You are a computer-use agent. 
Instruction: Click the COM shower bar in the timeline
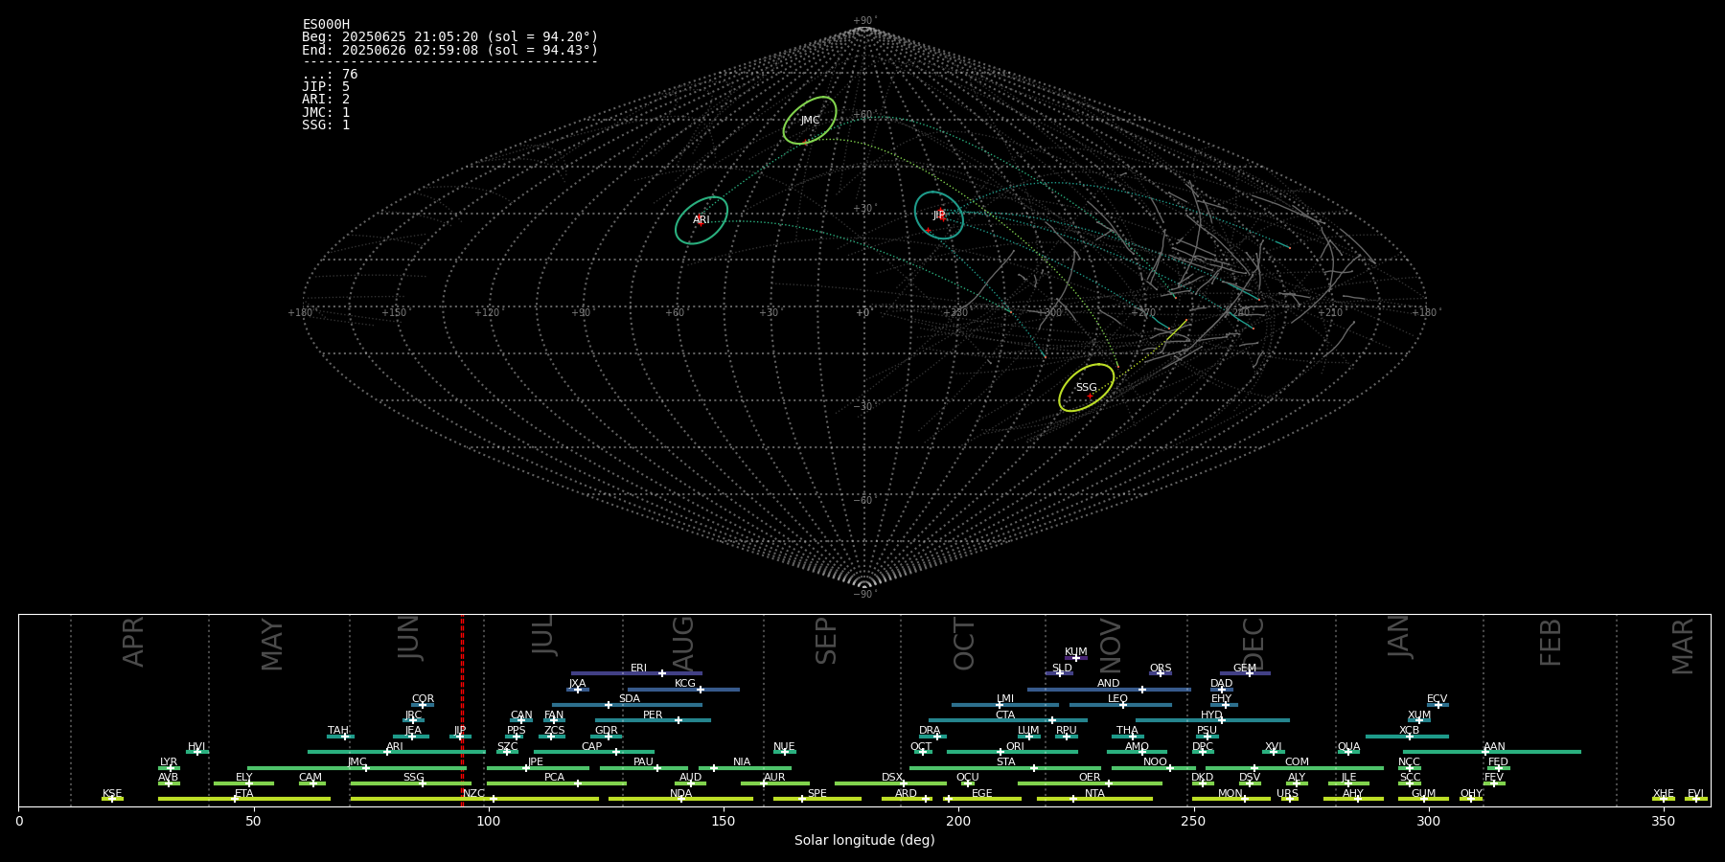(1295, 768)
